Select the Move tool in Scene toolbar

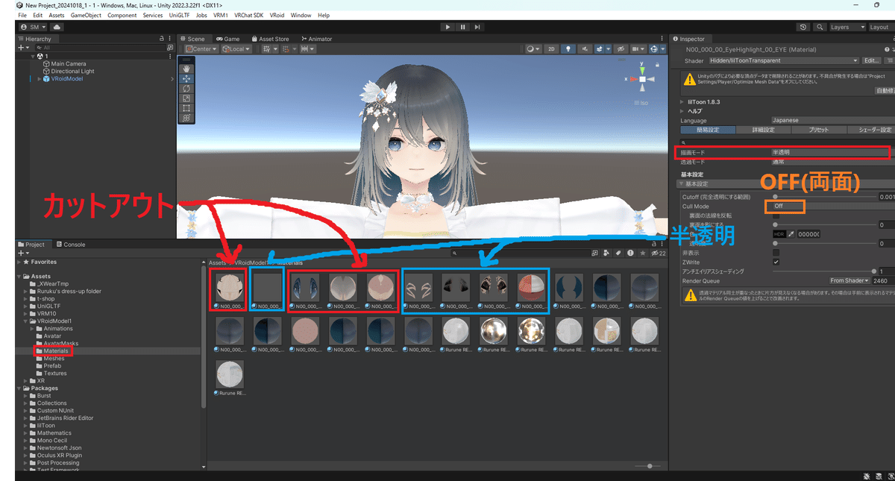186,78
